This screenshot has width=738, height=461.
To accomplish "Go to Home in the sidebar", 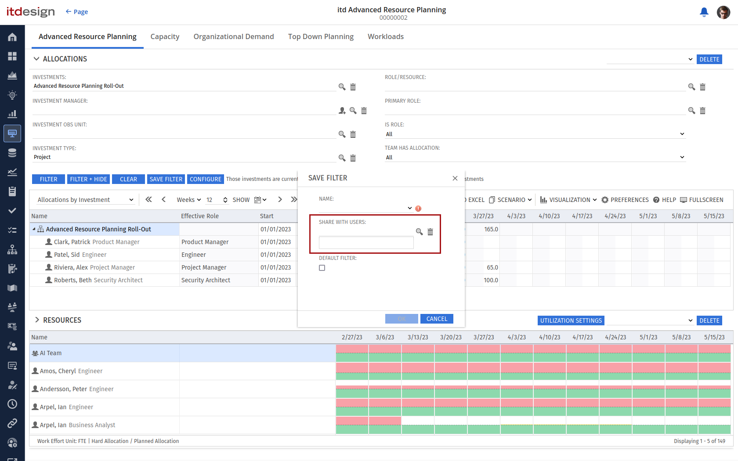I will (12, 37).
